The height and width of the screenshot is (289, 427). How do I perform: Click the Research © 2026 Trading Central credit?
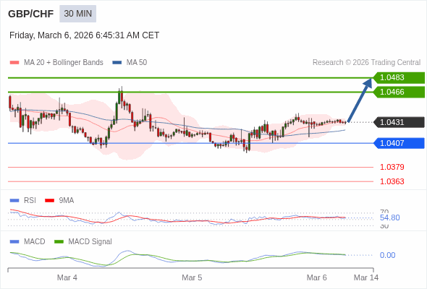pyautogui.click(x=366, y=63)
